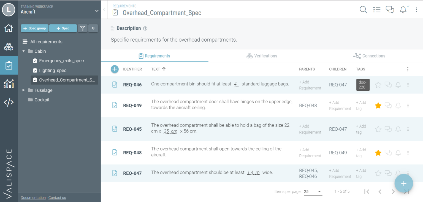This screenshot has height=202, width=423.
Task: Unstar requirement REQ-049
Action: (x=378, y=105)
